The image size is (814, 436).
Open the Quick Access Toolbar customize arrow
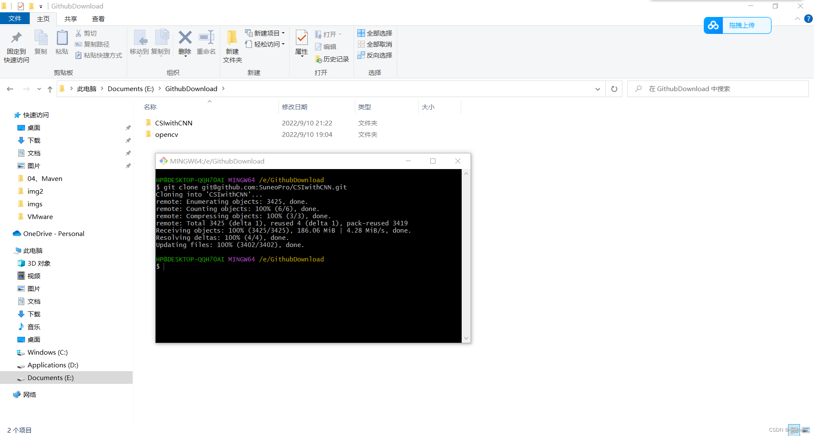pyautogui.click(x=41, y=6)
